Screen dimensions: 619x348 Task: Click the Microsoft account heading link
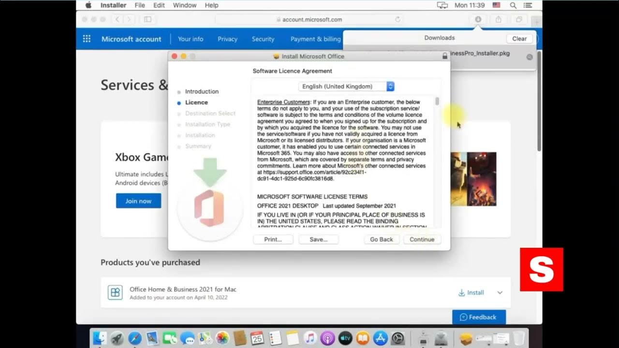[x=132, y=39]
